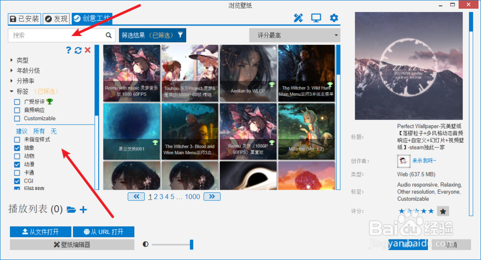Click the 无 tag selection link
Viewport: 481px width, 260px height.
pyautogui.click(x=54, y=131)
